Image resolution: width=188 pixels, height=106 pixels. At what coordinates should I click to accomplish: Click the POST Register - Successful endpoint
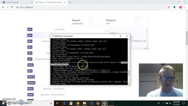pyautogui.click(x=46, y=89)
